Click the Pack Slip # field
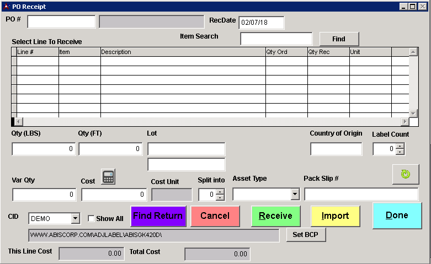Viewport: 431px width, 264px height. coord(361,195)
